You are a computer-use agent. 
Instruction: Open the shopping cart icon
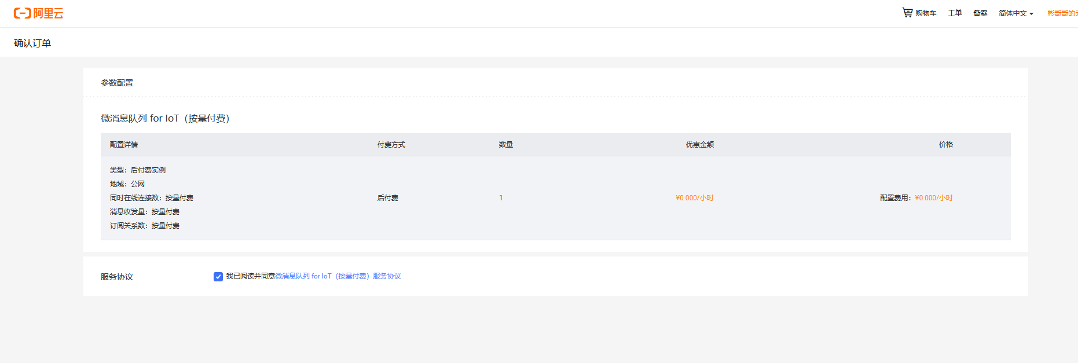coord(907,12)
